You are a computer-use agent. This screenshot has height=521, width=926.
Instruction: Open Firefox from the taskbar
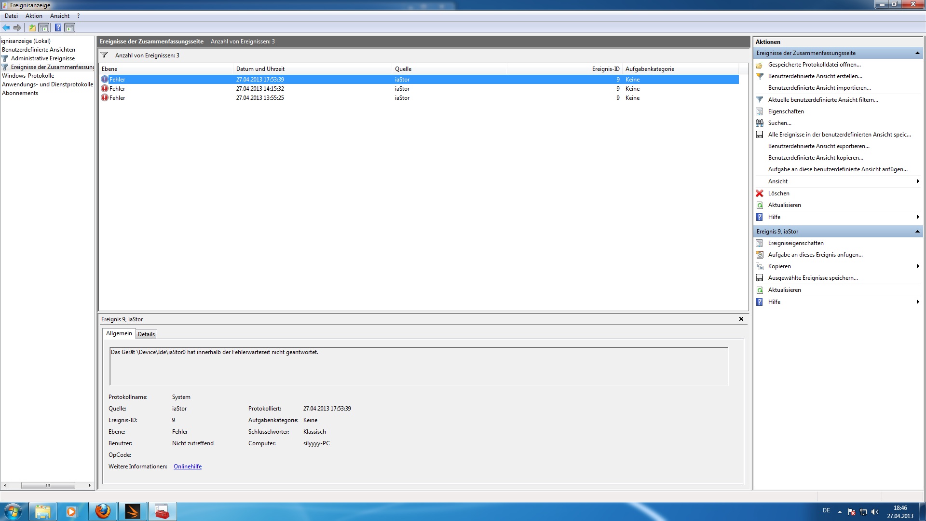tap(102, 511)
